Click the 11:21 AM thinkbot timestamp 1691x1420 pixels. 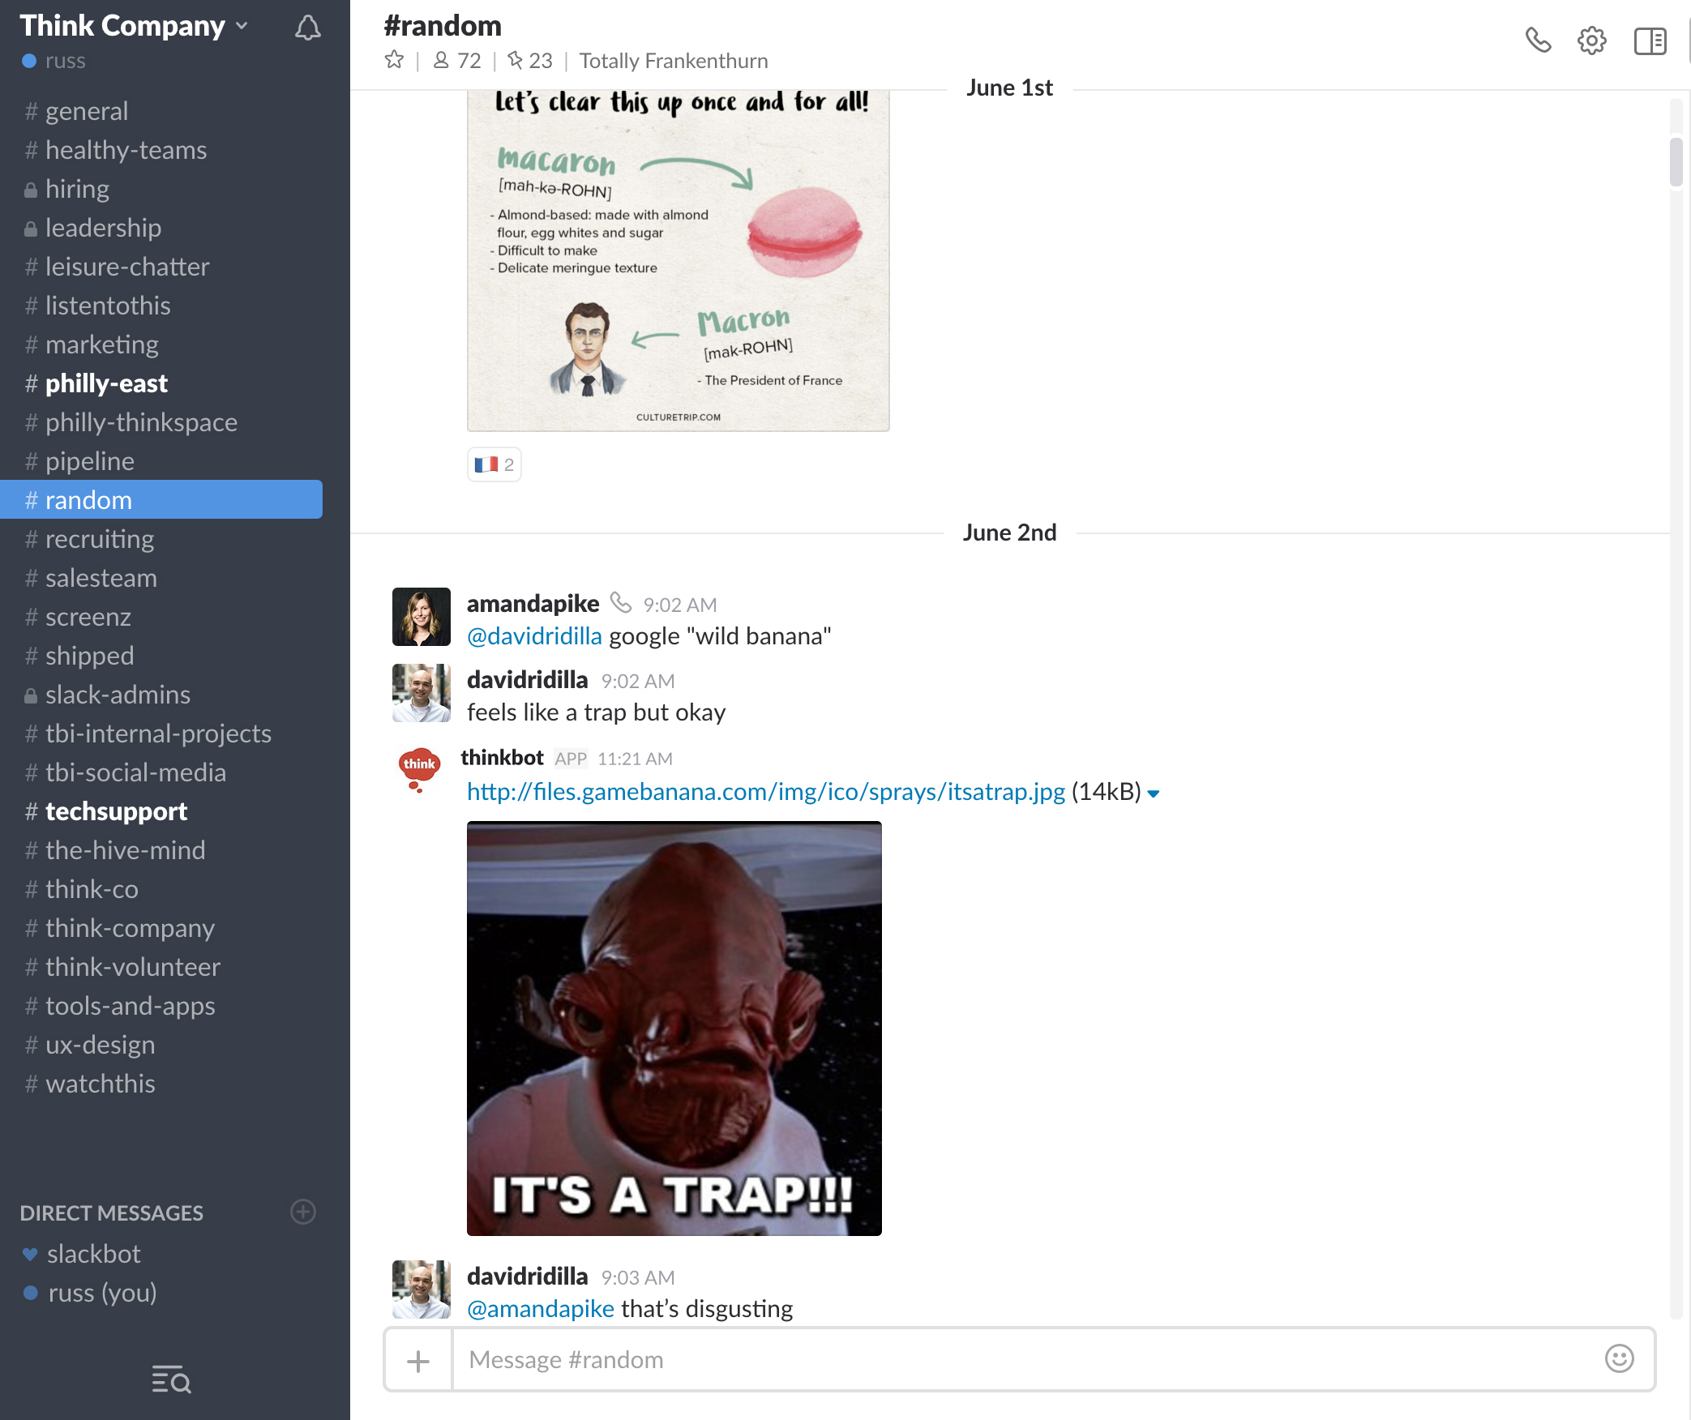pyautogui.click(x=635, y=759)
